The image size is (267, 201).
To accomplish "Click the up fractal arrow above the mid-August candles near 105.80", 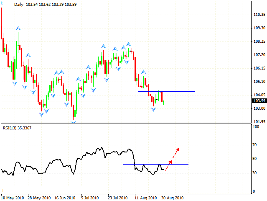I will (144, 72).
